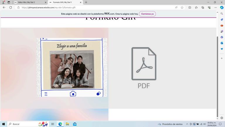Click the Comienza ya button
Screen dimensions: 225x127
(x=147, y=14)
